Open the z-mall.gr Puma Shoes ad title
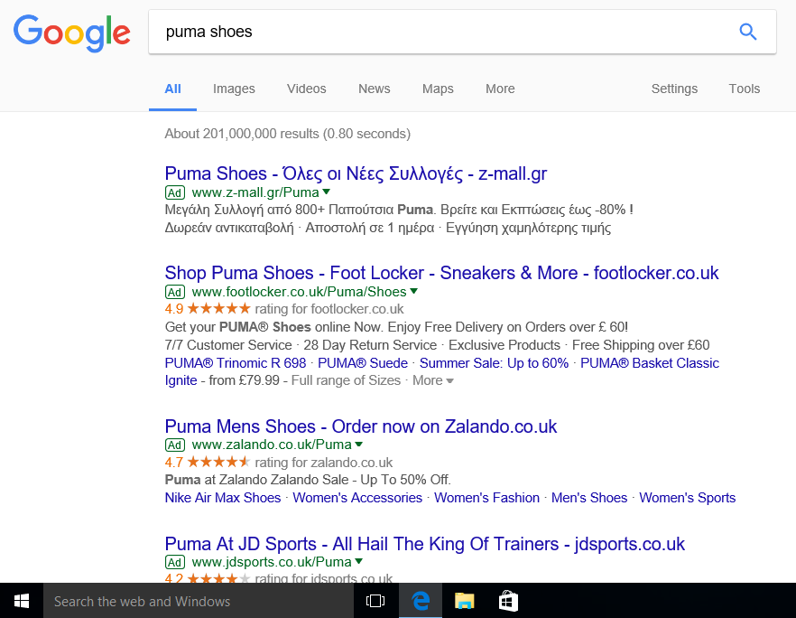 [x=356, y=173]
